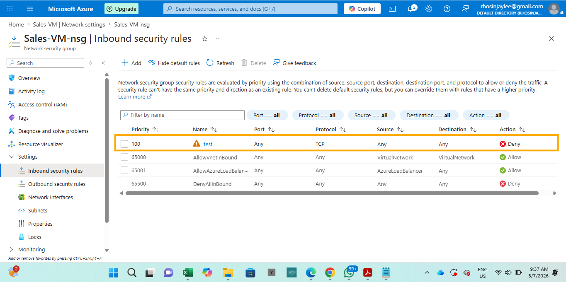Open Activity log in the side menu
This screenshot has width=566, height=282.
tap(31, 91)
